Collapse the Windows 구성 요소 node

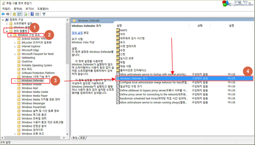click(11, 35)
